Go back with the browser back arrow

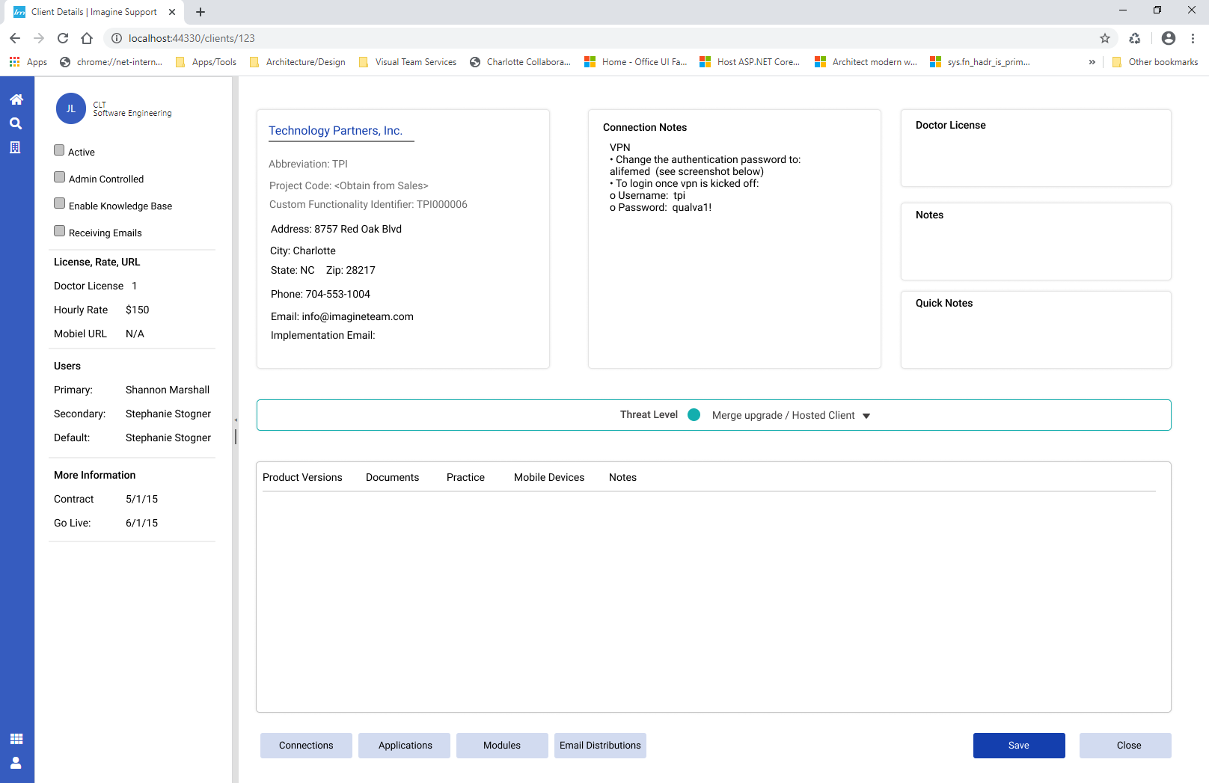[x=15, y=38]
